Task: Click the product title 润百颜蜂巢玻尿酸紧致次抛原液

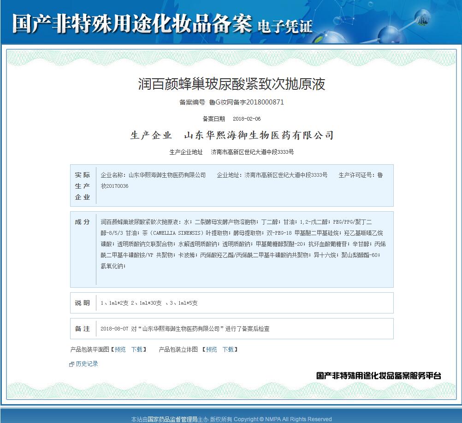Action: click(231, 84)
